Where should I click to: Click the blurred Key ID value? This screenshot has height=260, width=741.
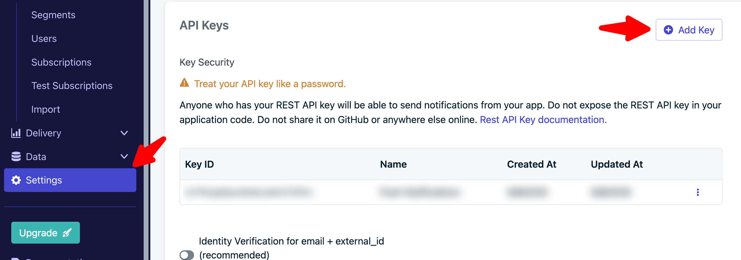click(x=248, y=192)
